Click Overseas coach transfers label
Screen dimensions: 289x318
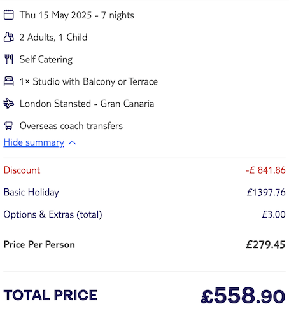click(x=71, y=126)
